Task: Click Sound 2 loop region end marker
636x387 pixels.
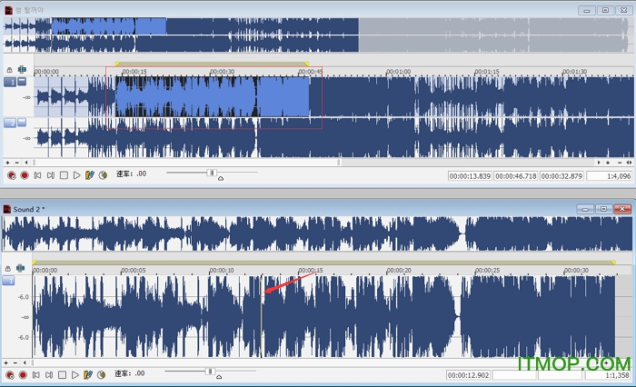Action: [x=613, y=263]
